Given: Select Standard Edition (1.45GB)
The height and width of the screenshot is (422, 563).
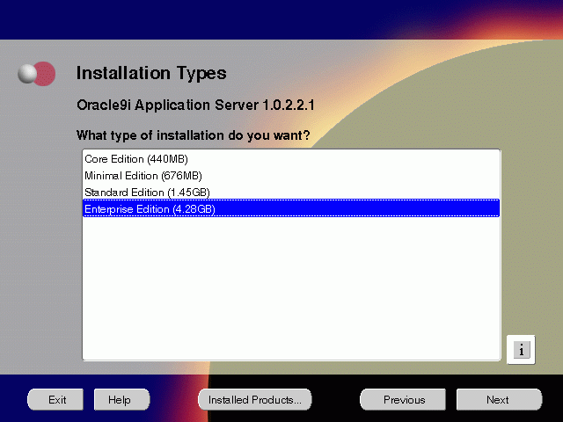Looking at the screenshot, I should pyautogui.click(x=291, y=192).
